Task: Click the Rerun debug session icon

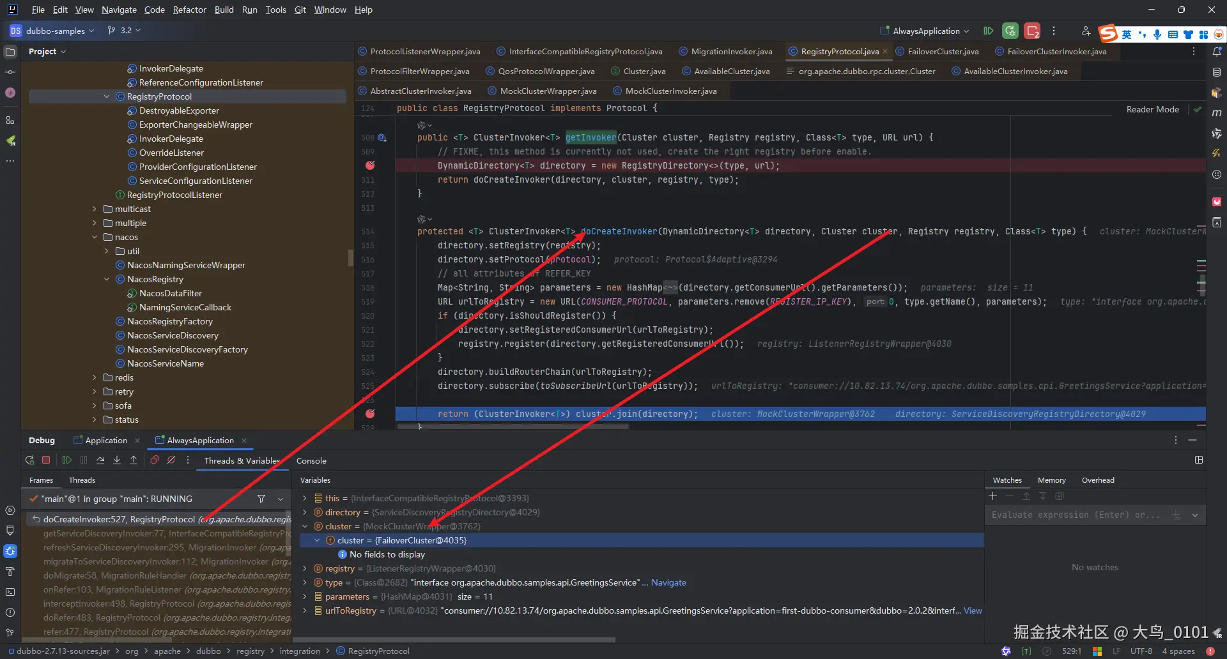Action: [x=29, y=460]
